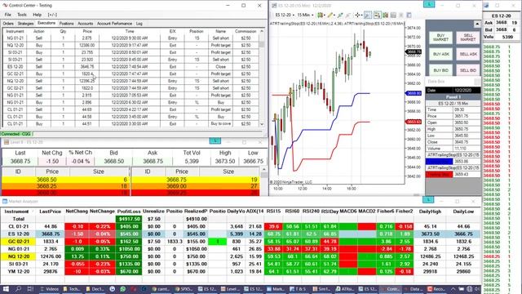This screenshot has height=294, width=522.
Task: Click the Connected - CQG status indicator
Action: tap(16, 134)
